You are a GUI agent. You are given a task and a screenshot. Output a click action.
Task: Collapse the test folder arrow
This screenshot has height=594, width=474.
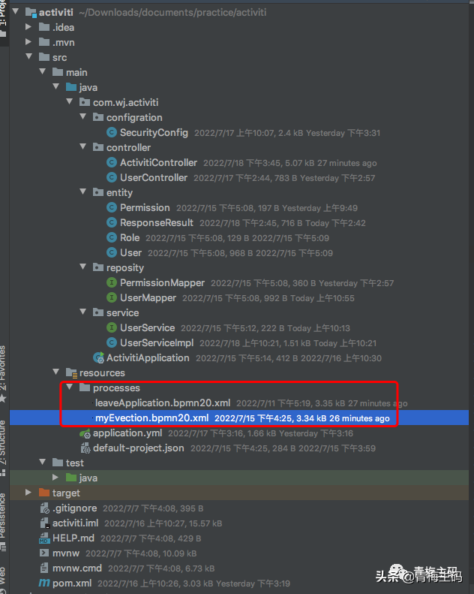tap(42, 462)
